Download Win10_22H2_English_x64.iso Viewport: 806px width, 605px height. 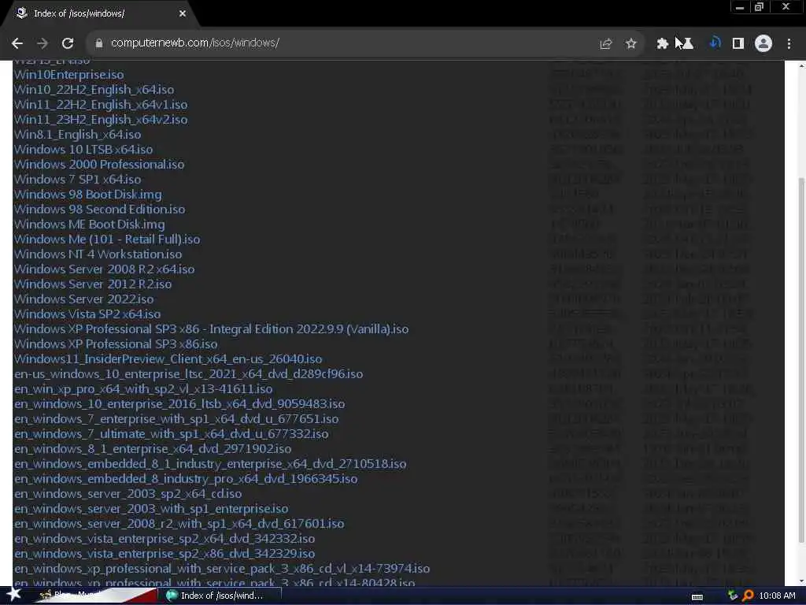[x=94, y=90]
